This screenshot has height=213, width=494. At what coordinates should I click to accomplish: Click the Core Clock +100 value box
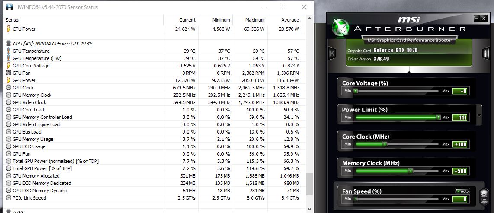[460, 144]
